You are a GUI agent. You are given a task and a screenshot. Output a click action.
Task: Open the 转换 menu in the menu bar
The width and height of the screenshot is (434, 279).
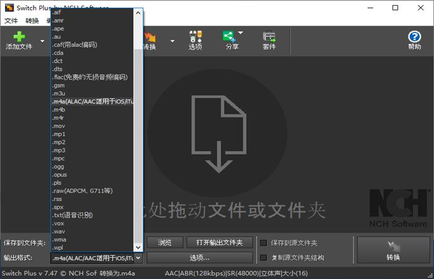(32, 20)
